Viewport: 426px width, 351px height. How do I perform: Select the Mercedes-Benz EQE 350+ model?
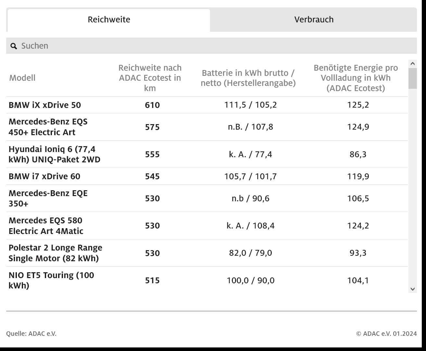point(48,198)
